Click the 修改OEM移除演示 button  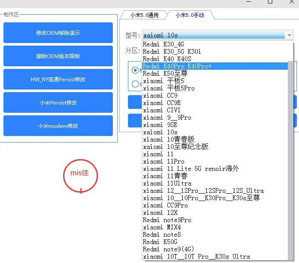click(58, 33)
